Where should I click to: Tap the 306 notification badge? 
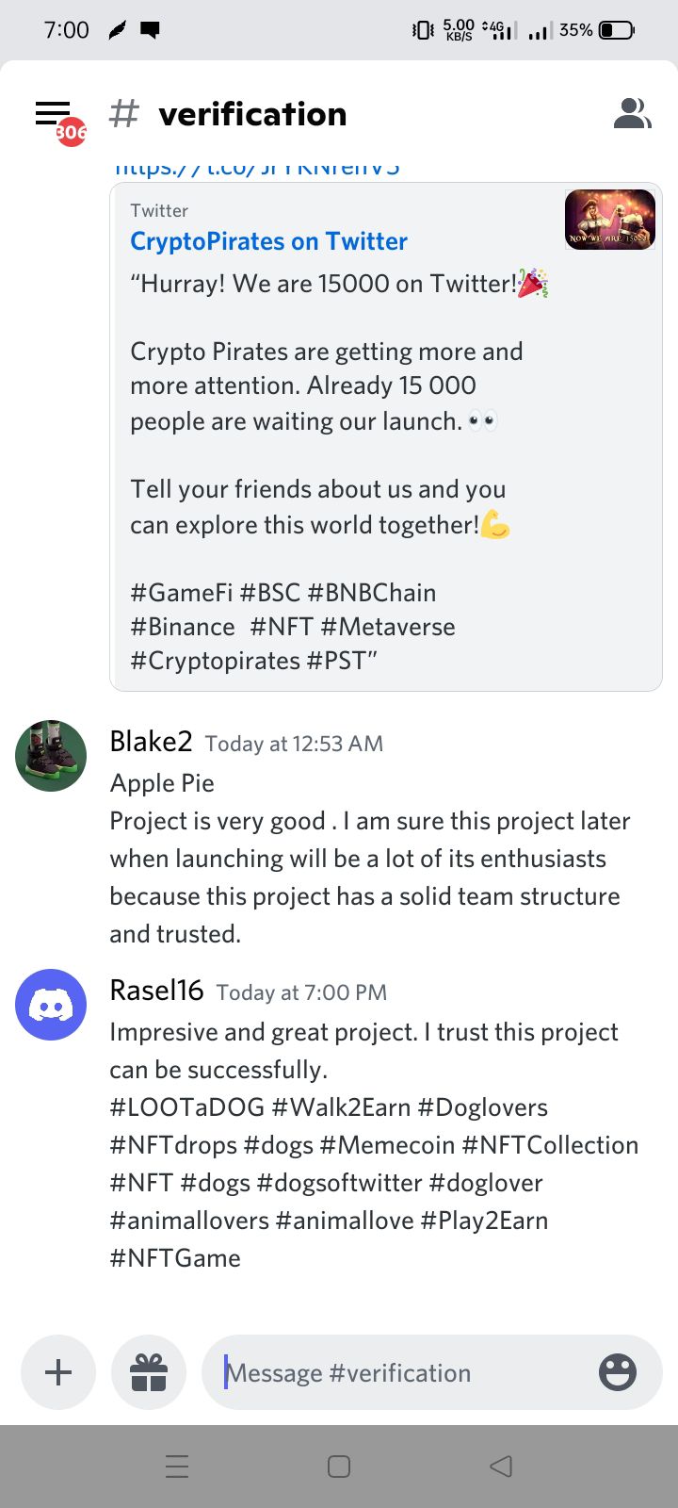point(71,133)
